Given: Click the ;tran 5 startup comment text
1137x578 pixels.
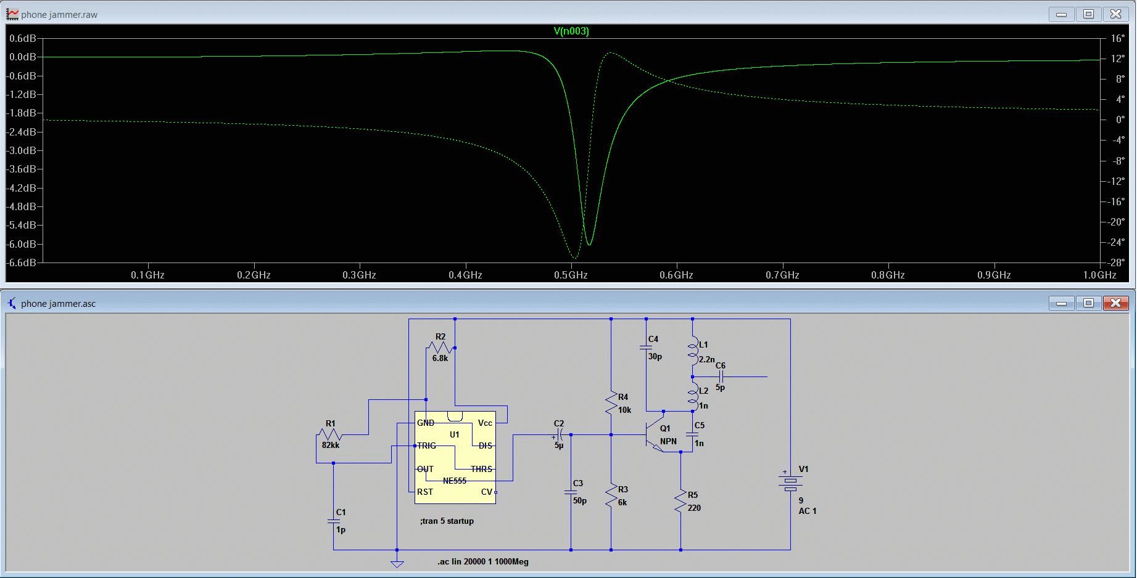Looking at the screenshot, I should point(447,521).
